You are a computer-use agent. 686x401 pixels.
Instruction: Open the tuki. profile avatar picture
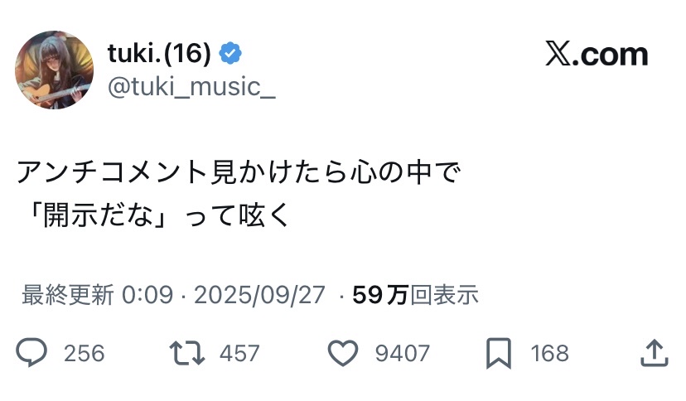[55, 70]
